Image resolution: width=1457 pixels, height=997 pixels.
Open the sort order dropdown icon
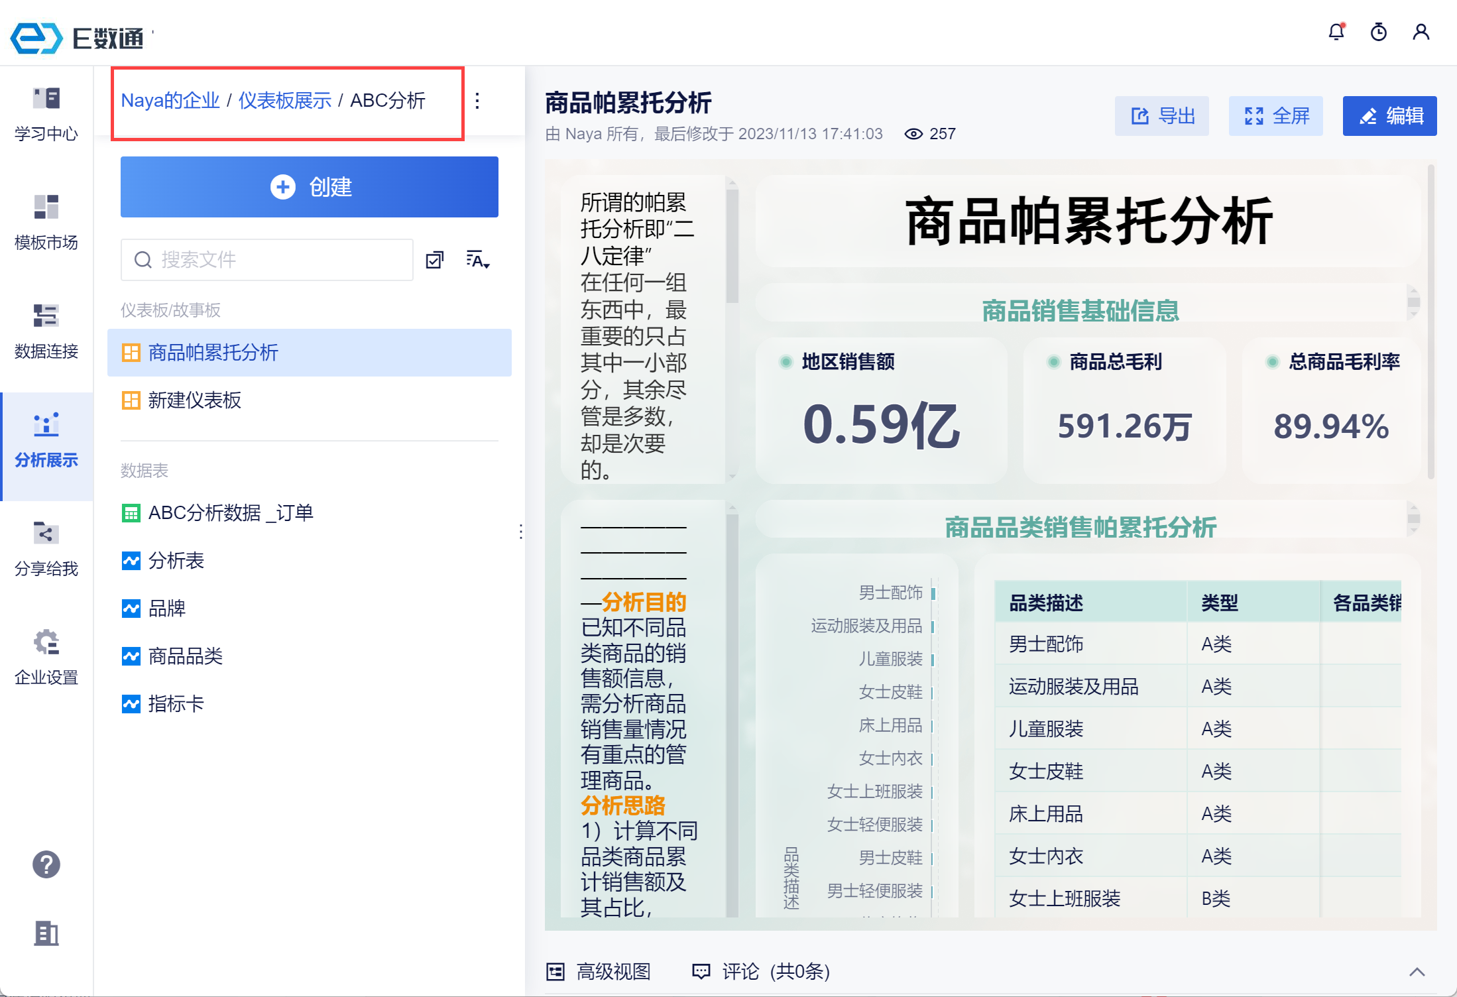[x=477, y=260]
